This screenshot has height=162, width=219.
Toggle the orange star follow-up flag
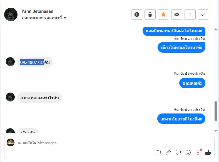coord(163,14)
